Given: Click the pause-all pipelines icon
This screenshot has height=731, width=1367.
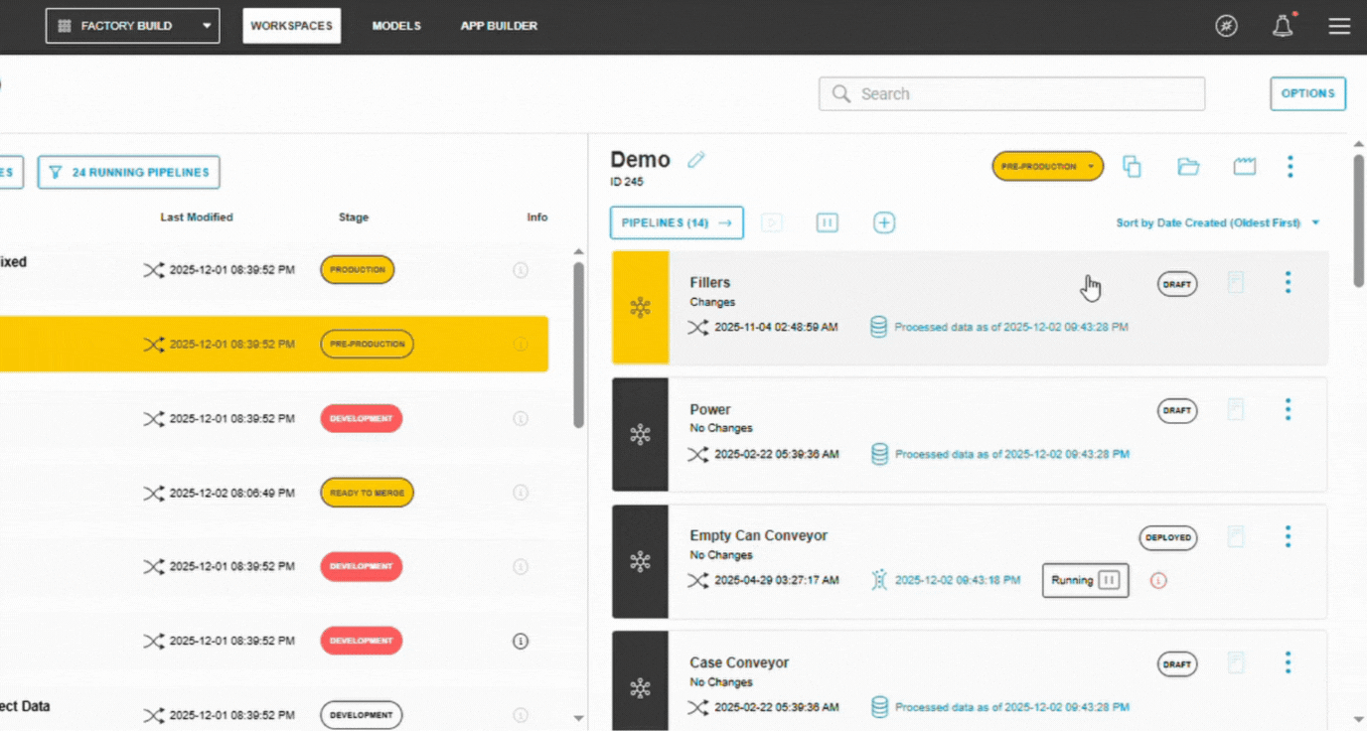Looking at the screenshot, I should (827, 222).
